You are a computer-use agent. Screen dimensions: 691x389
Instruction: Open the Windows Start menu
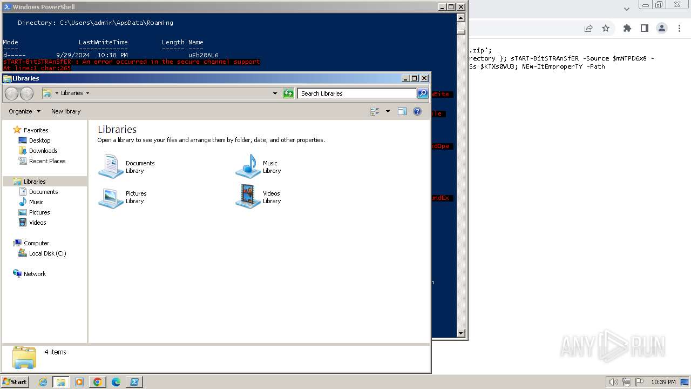[15, 382]
